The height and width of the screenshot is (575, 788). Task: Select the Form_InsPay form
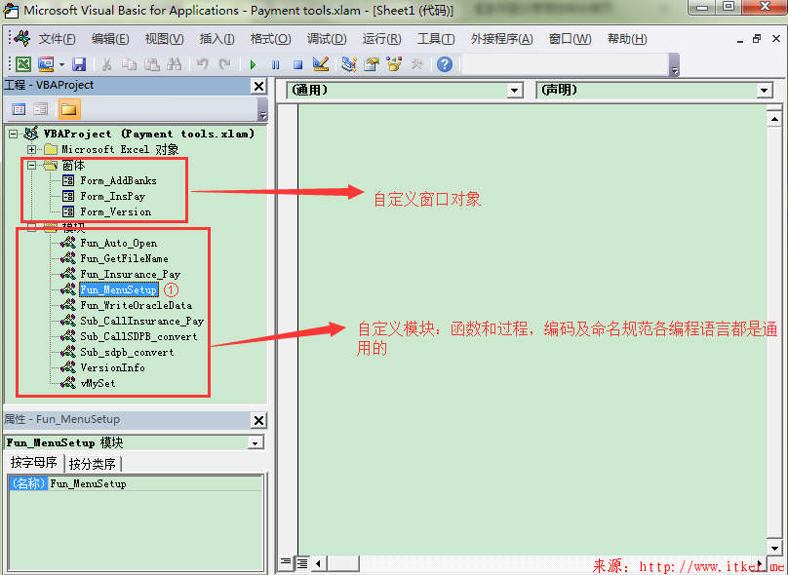112,196
